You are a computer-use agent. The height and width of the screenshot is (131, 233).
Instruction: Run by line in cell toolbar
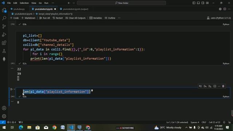200,86
